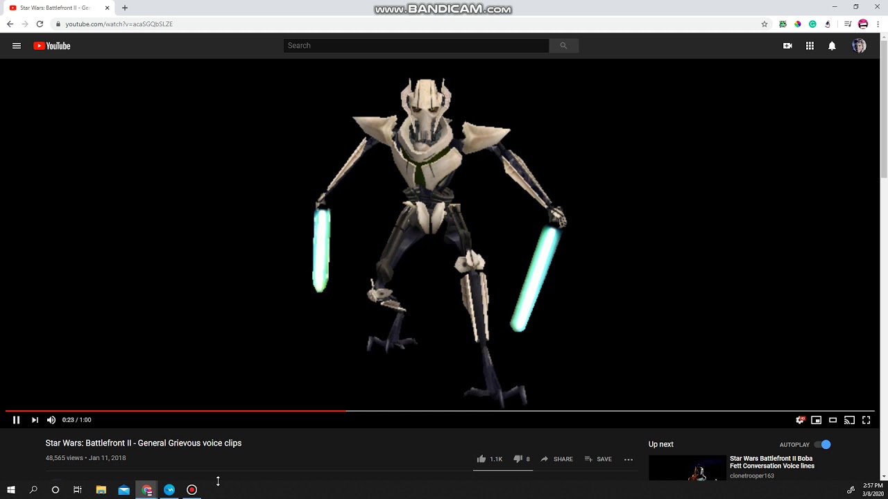Viewport: 888px width, 499px height.
Task: Switch to theater mode icon
Action: pyautogui.click(x=833, y=420)
